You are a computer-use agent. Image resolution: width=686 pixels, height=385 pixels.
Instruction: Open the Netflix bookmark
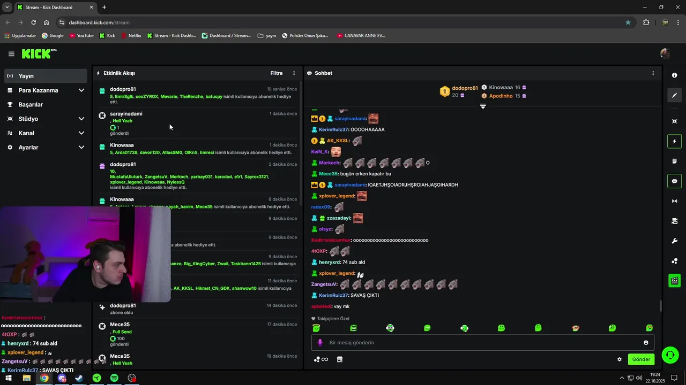(131, 36)
